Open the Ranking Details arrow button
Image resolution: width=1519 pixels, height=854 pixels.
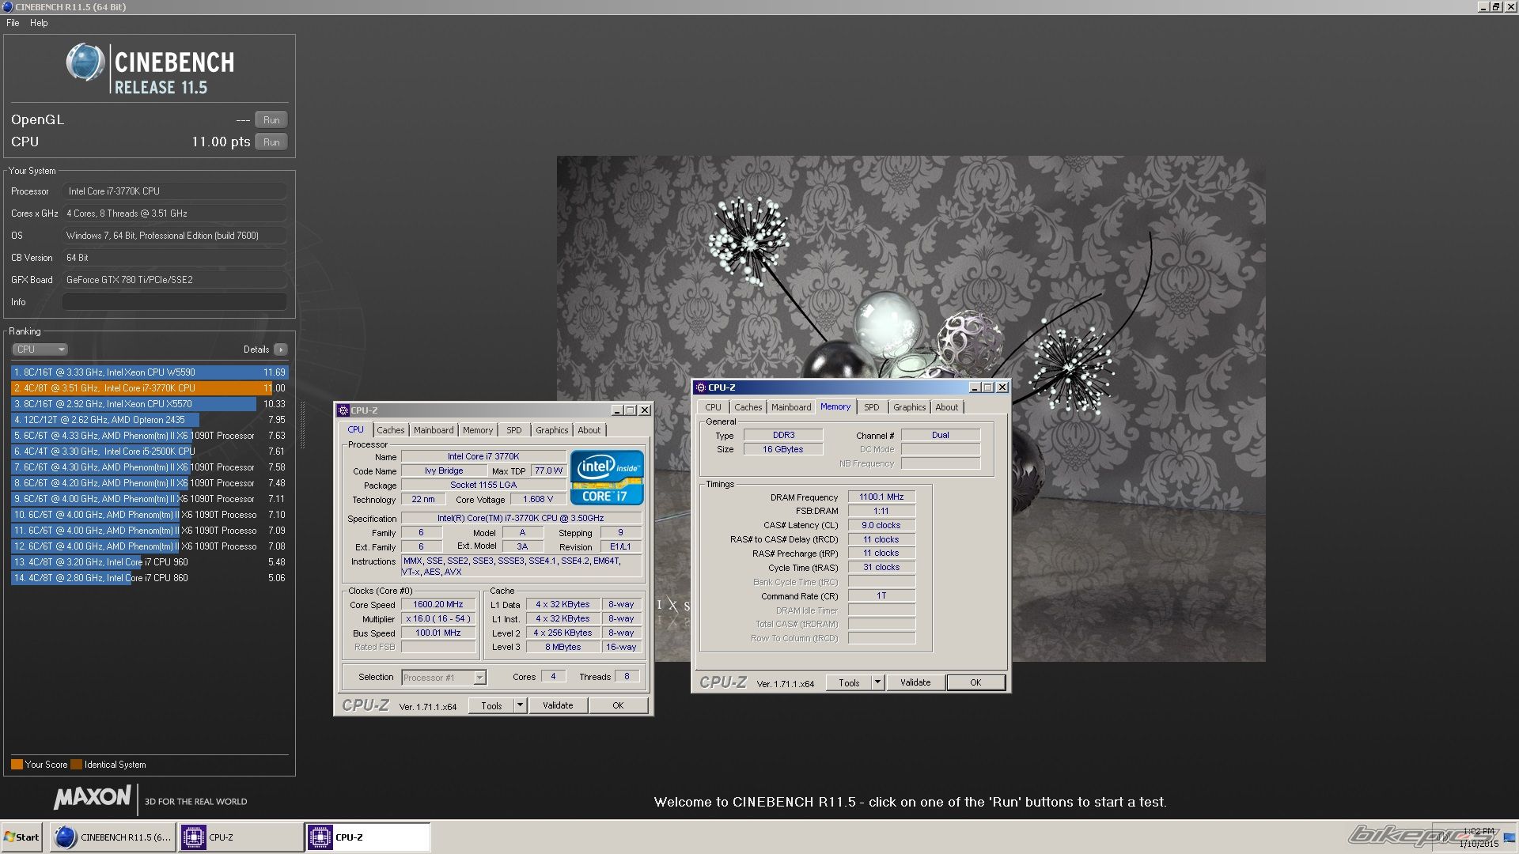(x=281, y=350)
